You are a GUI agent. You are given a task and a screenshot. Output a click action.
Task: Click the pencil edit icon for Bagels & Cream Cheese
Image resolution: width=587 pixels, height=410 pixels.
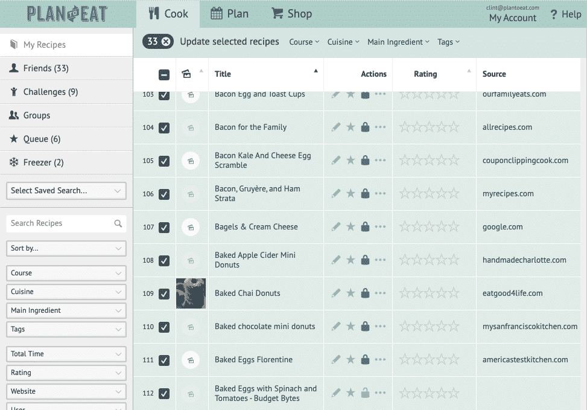(x=335, y=227)
